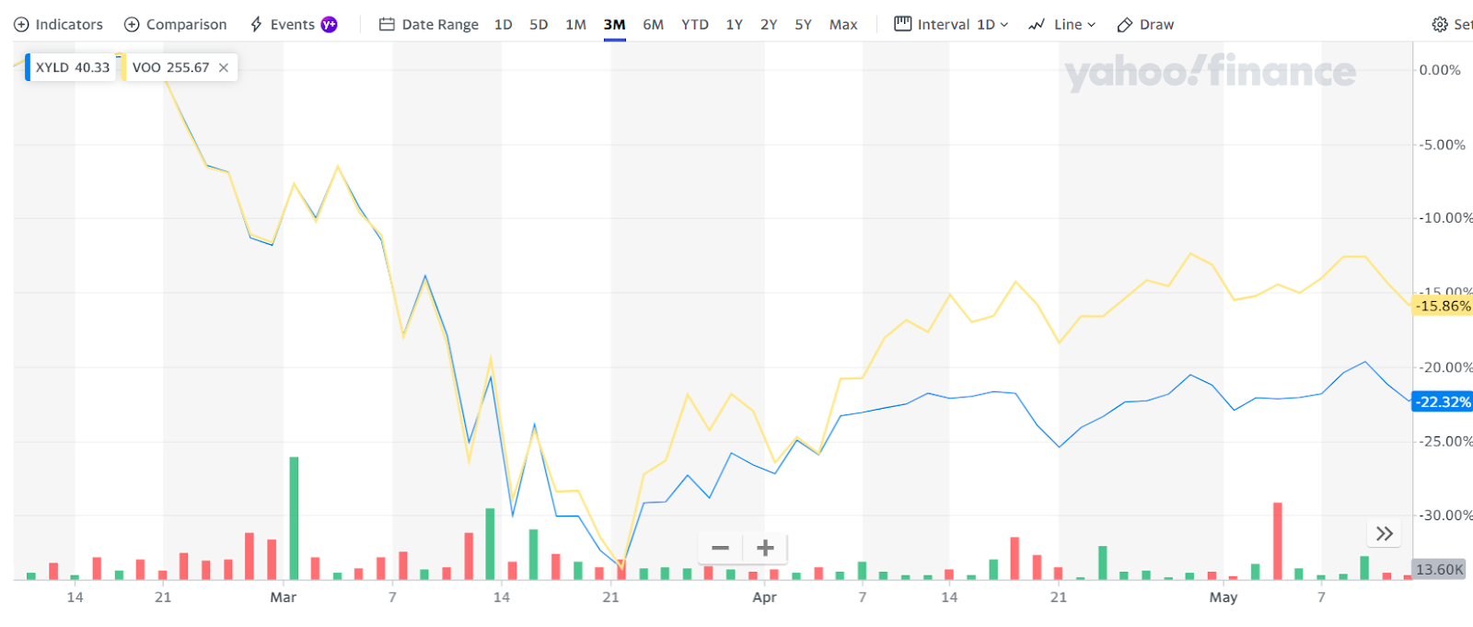1473x627 pixels.
Task: Click the Line chart type icon
Action: 1037,25
